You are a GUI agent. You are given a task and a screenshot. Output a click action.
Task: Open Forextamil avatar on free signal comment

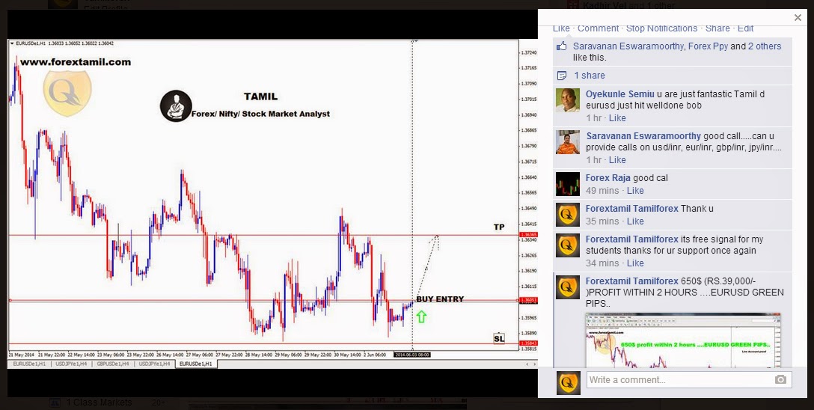[568, 245]
